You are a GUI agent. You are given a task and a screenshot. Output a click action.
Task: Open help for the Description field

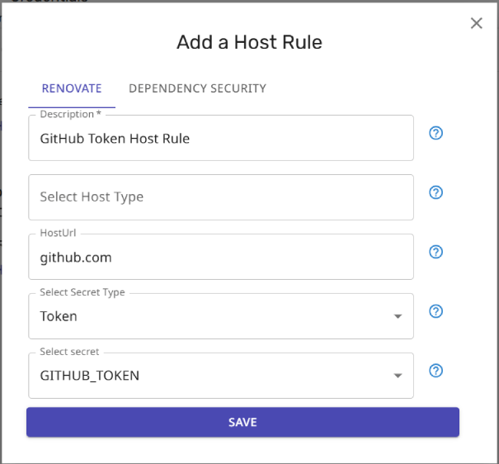435,133
